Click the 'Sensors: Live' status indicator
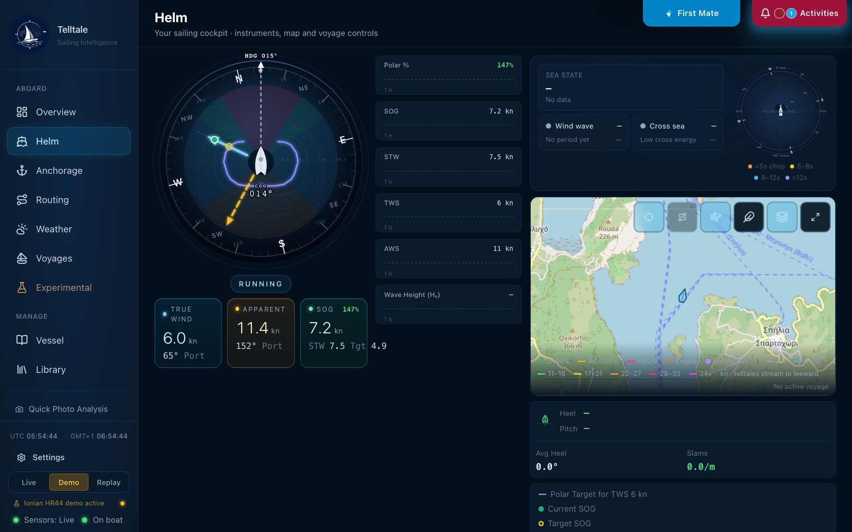This screenshot has width=852, height=532. point(43,520)
